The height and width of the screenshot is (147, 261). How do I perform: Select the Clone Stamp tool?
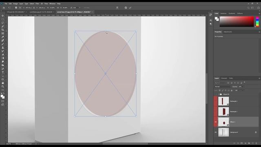pos(3,47)
